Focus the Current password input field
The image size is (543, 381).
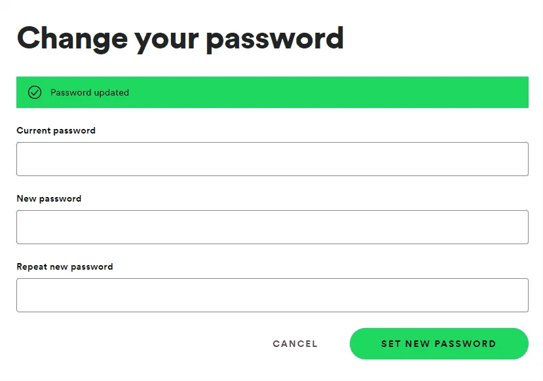[x=272, y=159]
